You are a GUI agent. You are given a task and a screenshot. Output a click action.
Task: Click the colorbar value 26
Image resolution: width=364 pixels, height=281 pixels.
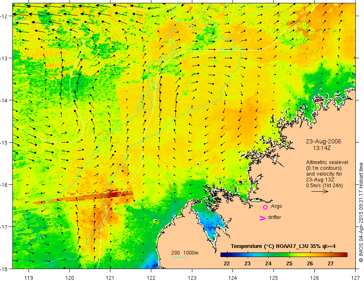pyautogui.click(x=310, y=263)
